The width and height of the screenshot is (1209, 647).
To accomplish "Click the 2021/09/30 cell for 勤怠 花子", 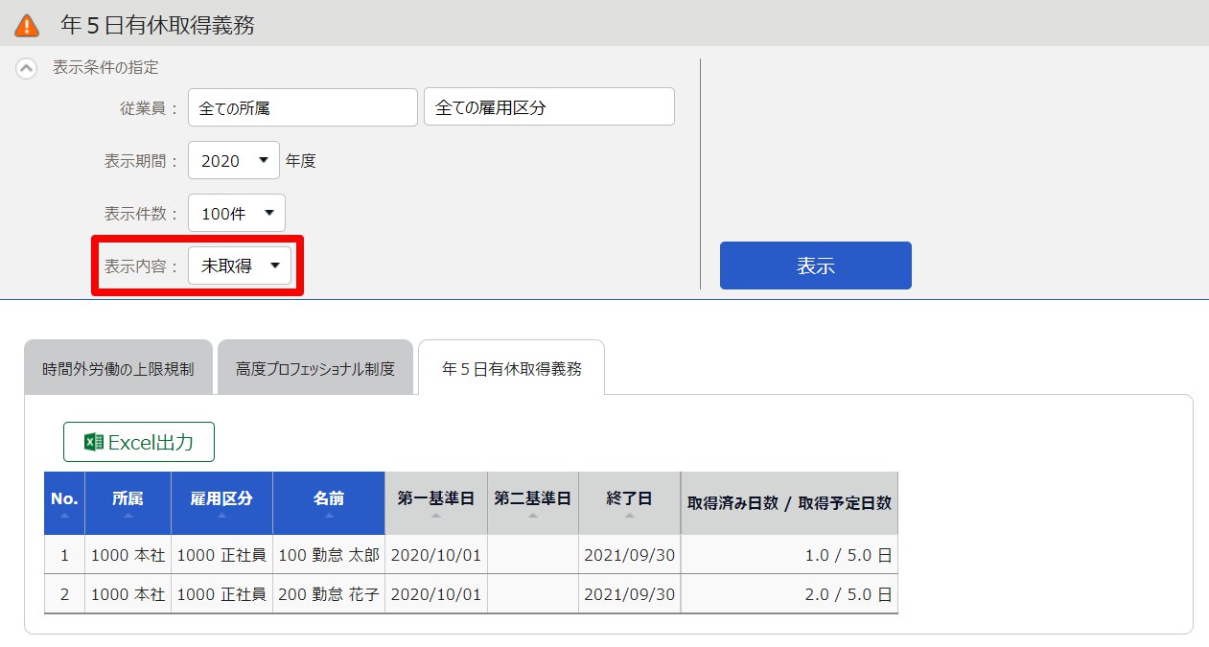I will [630, 594].
